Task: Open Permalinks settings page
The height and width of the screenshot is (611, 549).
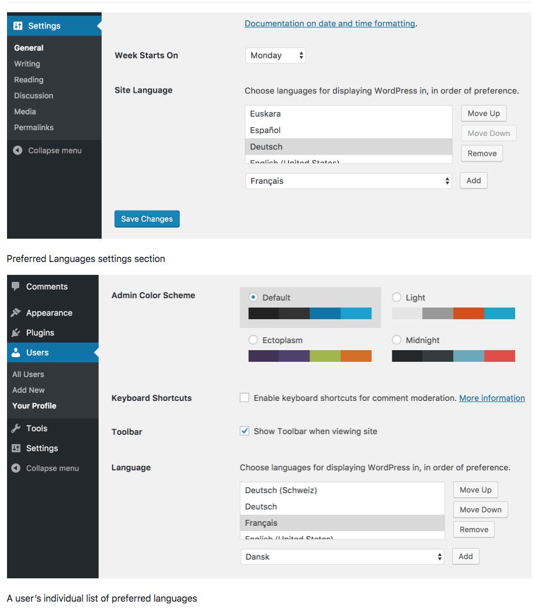Action: pos(34,127)
